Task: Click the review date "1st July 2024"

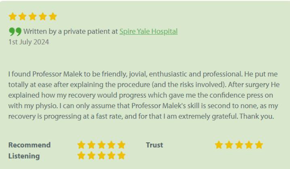Action: click(x=28, y=42)
